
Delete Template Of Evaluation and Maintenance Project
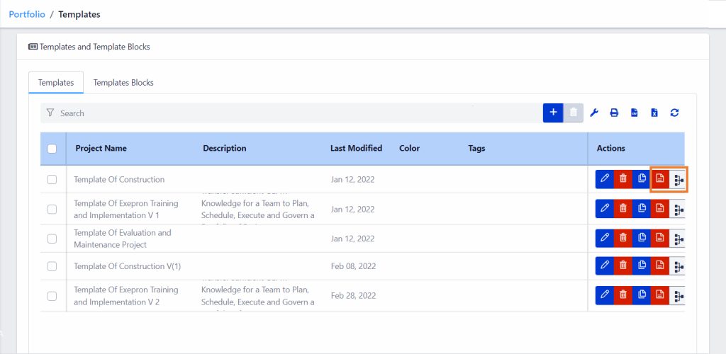(622, 239)
